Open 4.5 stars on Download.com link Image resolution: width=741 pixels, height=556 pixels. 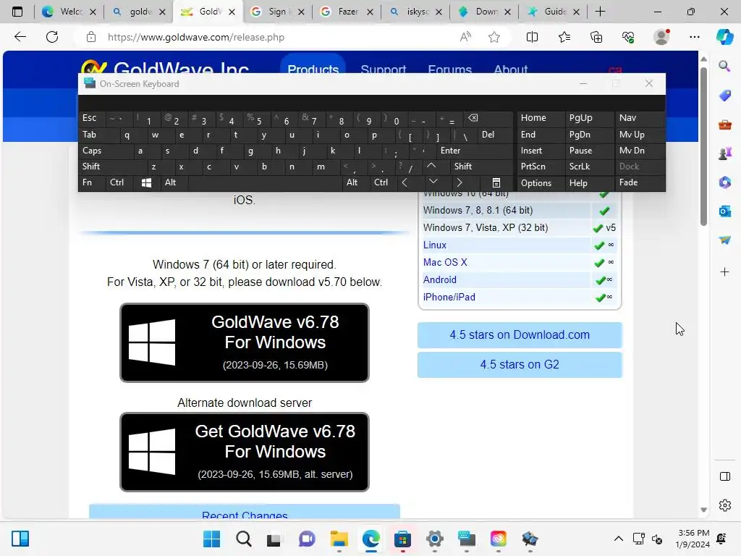pyautogui.click(x=520, y=334)
